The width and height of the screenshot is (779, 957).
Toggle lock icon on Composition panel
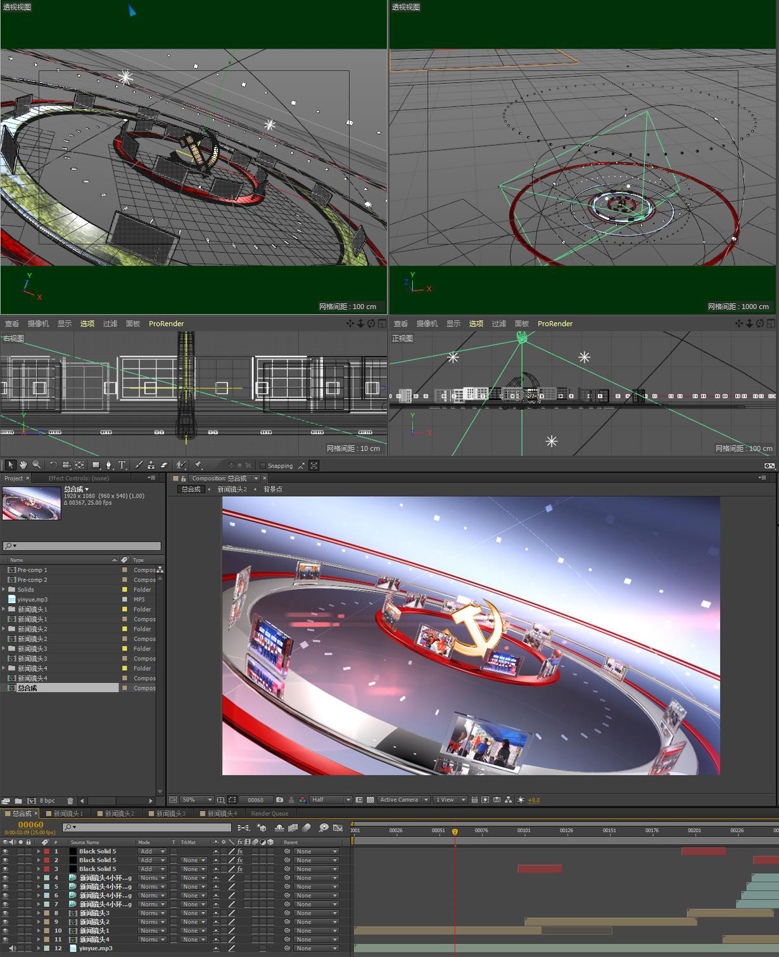click(x=184, y=478)
